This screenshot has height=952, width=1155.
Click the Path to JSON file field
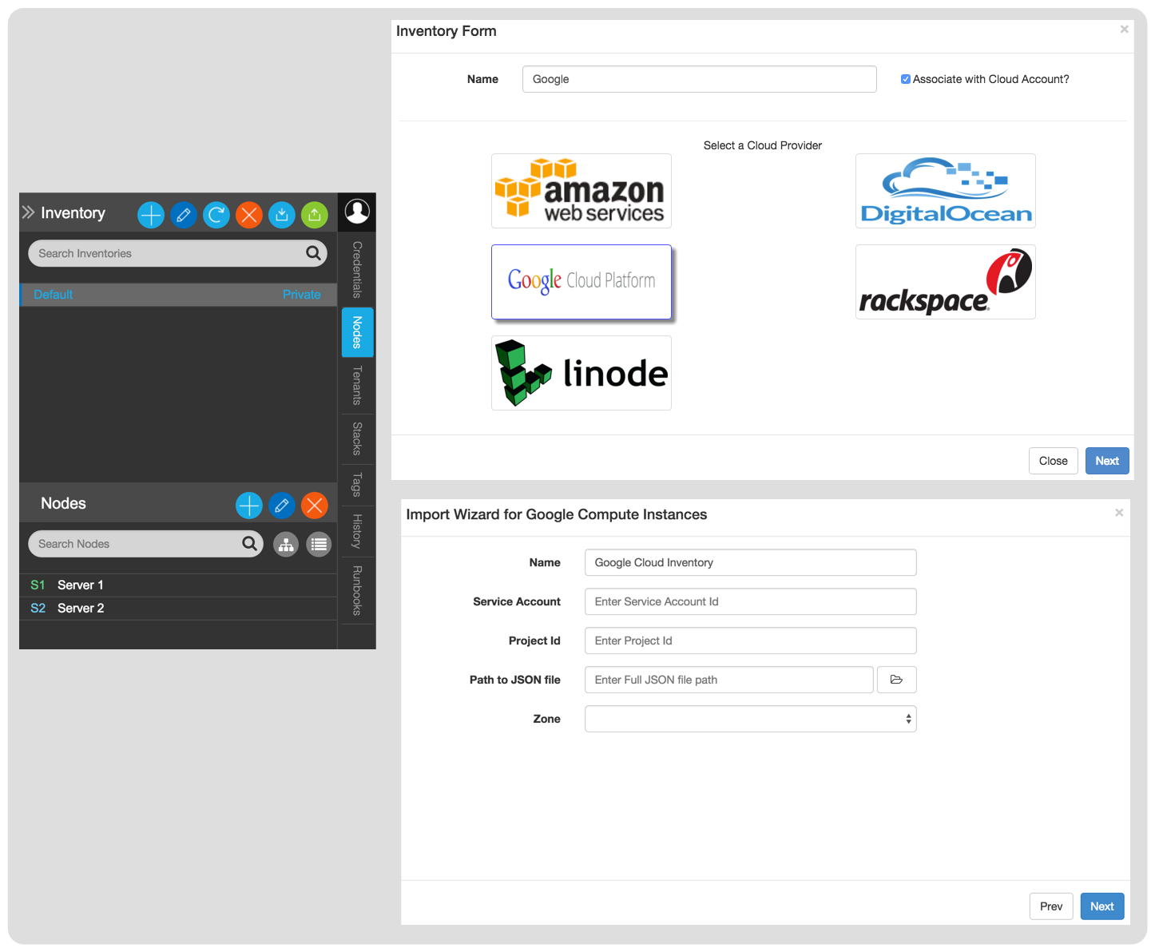729,680
